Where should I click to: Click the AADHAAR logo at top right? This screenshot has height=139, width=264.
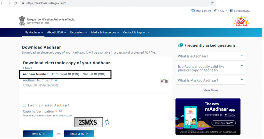242,21
